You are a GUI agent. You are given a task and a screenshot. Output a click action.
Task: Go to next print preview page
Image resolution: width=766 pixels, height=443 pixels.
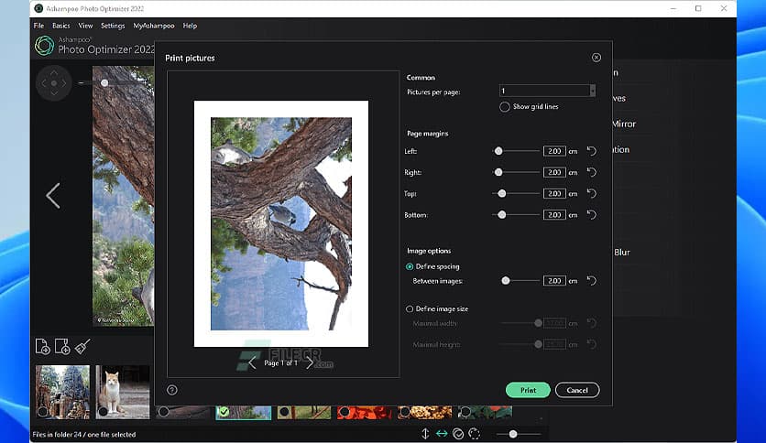point(309,362)
